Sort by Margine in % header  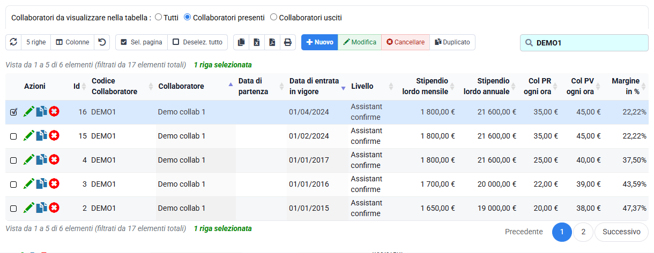(x=626, y=86)
